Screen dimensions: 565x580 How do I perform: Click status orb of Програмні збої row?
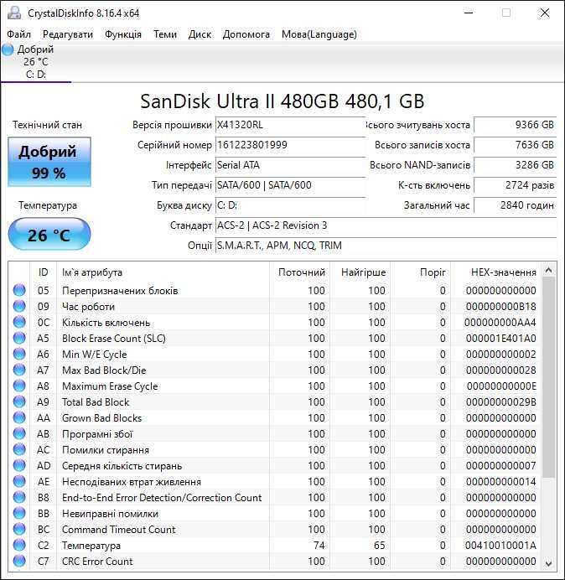point(19,433)
